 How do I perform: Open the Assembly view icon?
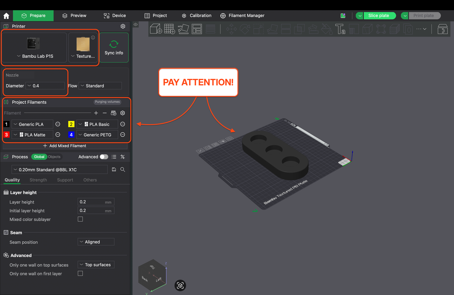pyautogui.click(x=442, y=29)
